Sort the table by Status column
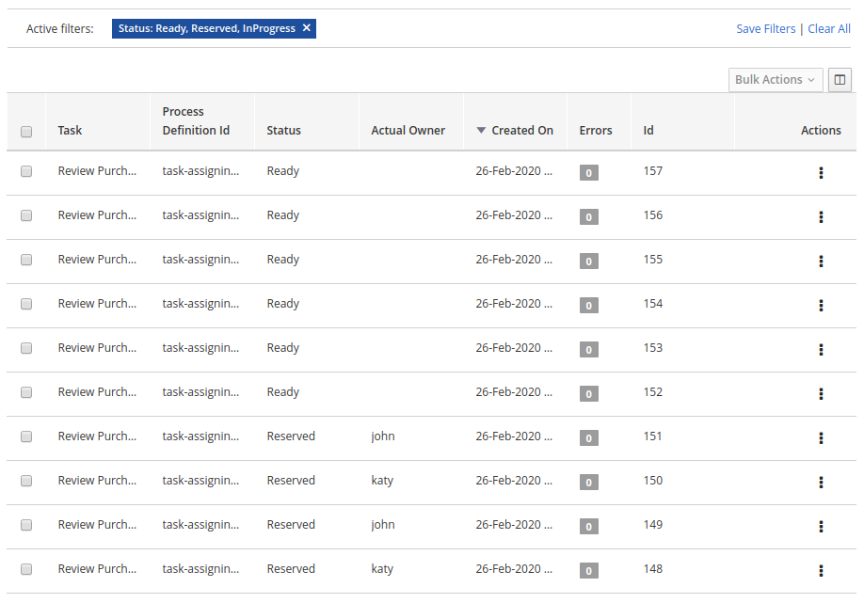The image size is (864, 603). (x=283, y=131)
